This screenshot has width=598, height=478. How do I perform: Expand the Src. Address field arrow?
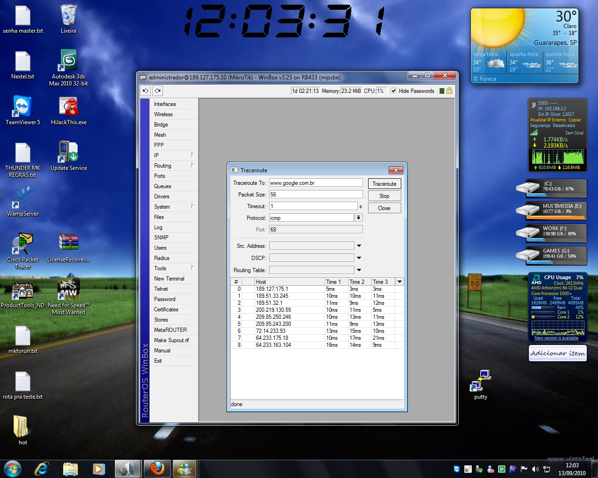tap(359, 246)
